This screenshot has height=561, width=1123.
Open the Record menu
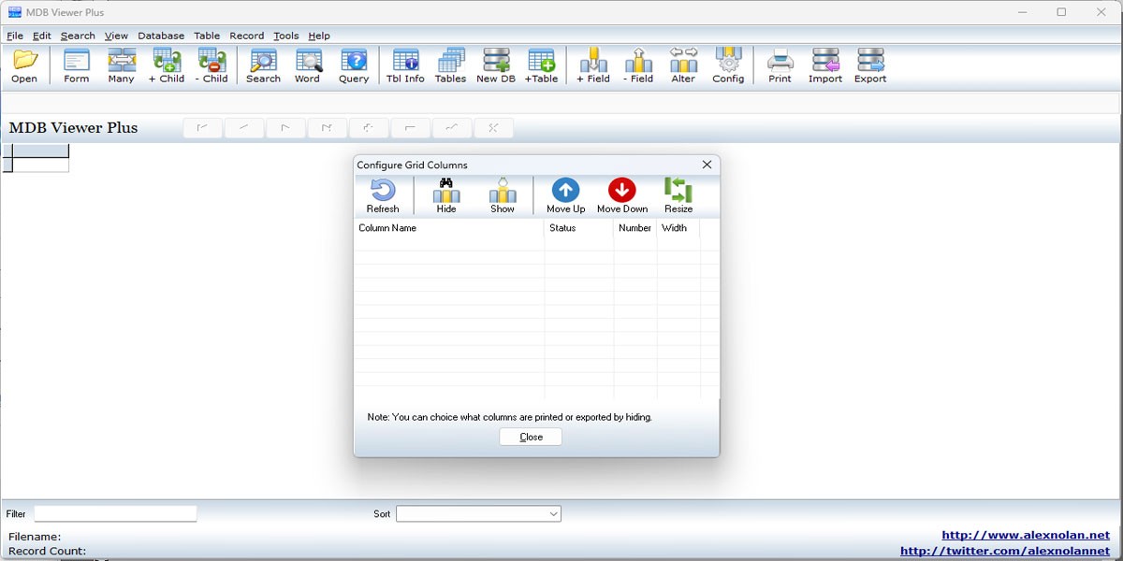tap(247, 36)
